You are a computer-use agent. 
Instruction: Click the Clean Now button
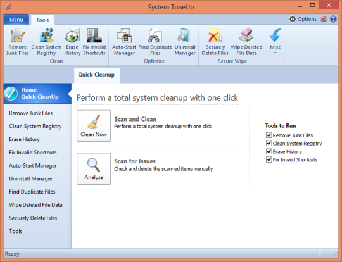click(x=94, y=126)
